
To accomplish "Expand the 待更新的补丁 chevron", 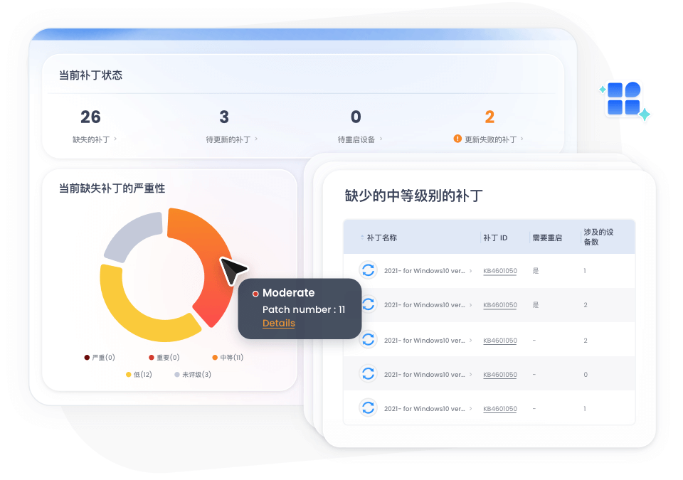I will pyautogui.click(x=256, y=139).
